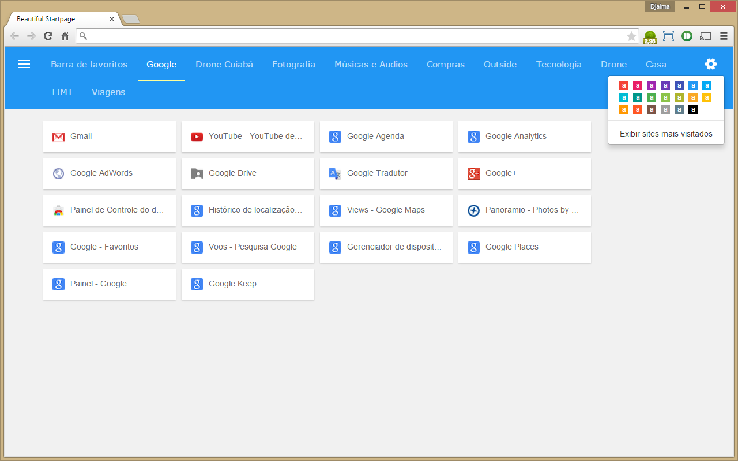This screenshot has width=738, height=461.
Task: Click the Painel de Controle rainbow icon
Action: pos(58,210)
